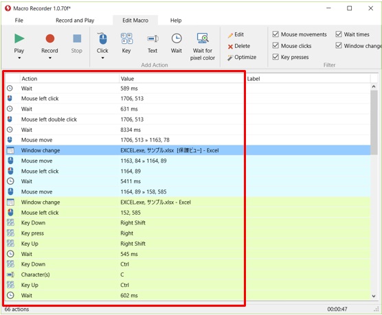382x315 pixels.
Task: Insert a Text action using toolbar icon
Action: [x=153, y=38]
